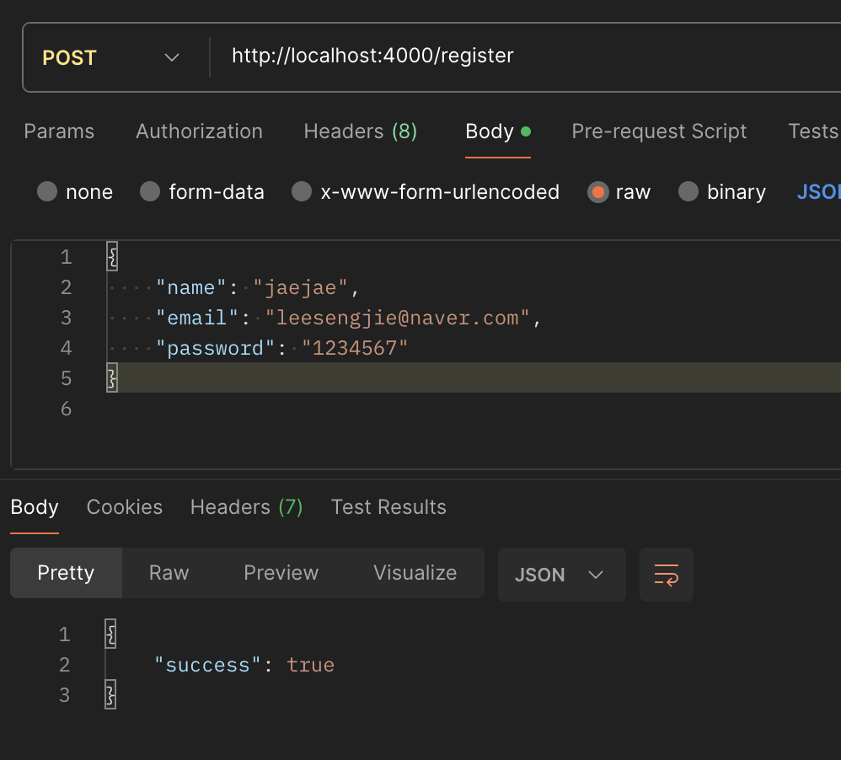Open the response JSON format dropdown

(561, 575)
